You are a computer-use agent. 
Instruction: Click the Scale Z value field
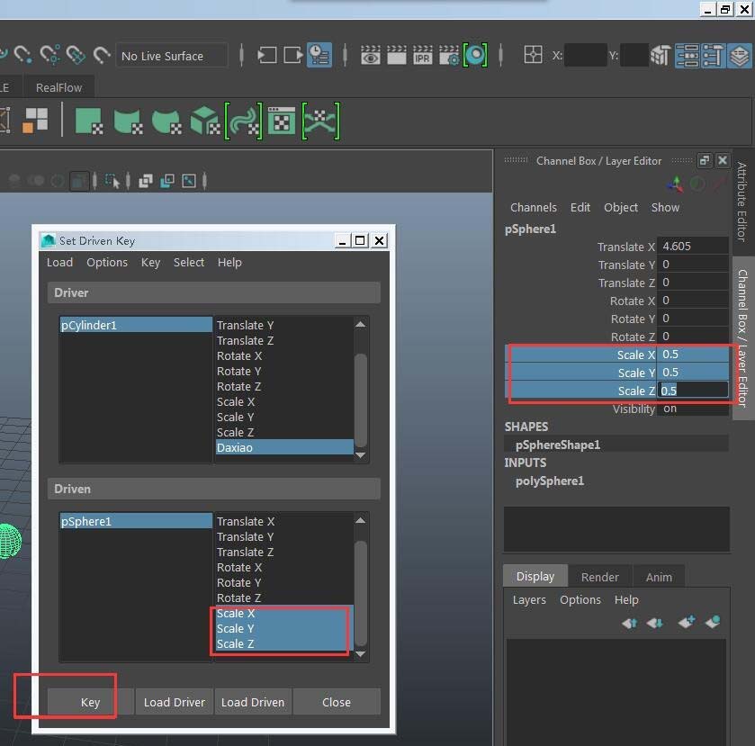click(x=692, y=390)
